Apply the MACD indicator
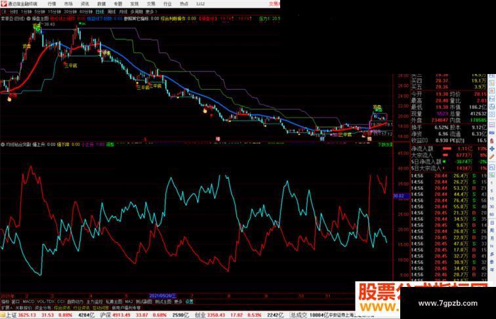Image resolution: width=496 pixels, height=319 pixels. coord(28,301)
